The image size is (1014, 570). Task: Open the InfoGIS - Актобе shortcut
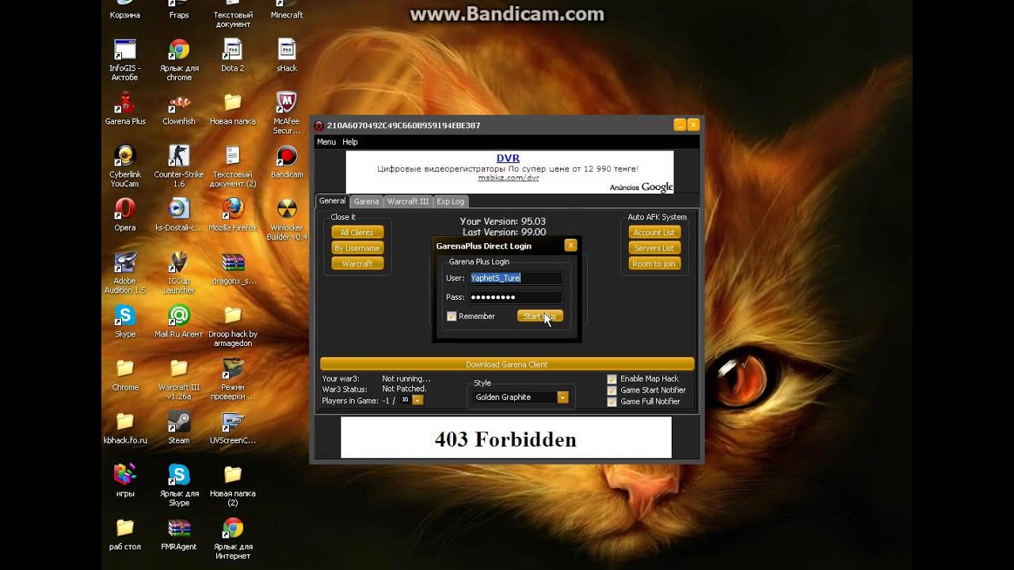[125, 60]
